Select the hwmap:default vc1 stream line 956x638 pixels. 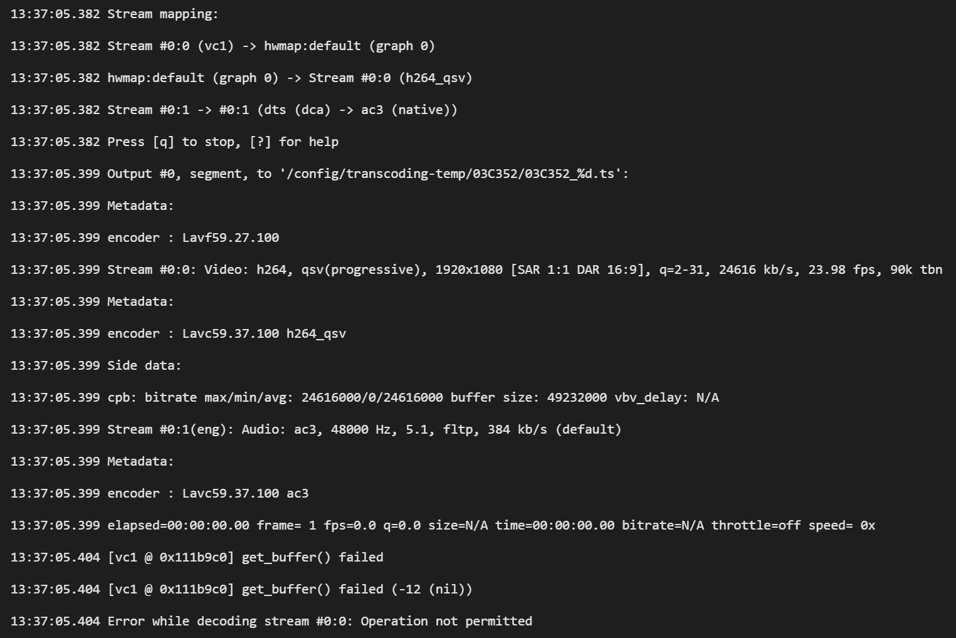pos(223,46)
